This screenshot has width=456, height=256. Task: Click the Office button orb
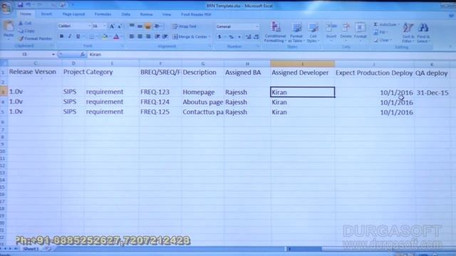pos(6,7)
